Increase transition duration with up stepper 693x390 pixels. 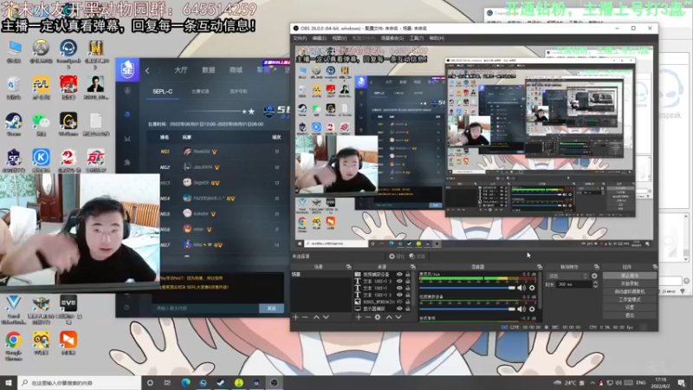point(595,283)
